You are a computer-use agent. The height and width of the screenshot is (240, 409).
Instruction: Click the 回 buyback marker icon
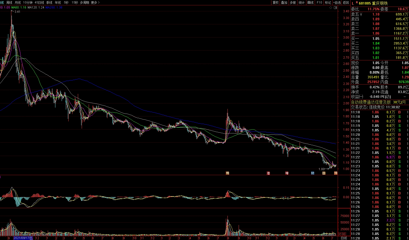coord(324,173)
